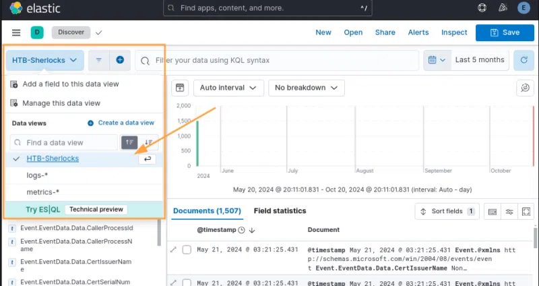
Task: Open the filter options menu icon
Action: (x=99, y=60)
